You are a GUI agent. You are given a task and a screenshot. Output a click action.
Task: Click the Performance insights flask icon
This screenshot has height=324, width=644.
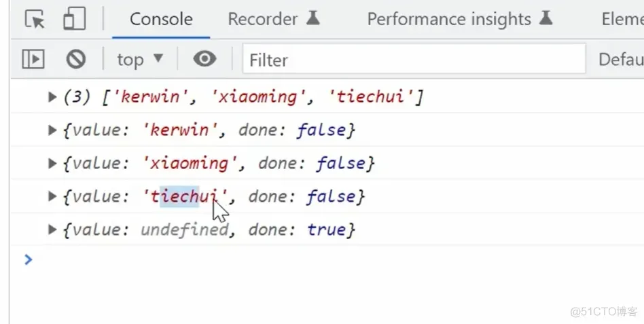coord(545,18)
